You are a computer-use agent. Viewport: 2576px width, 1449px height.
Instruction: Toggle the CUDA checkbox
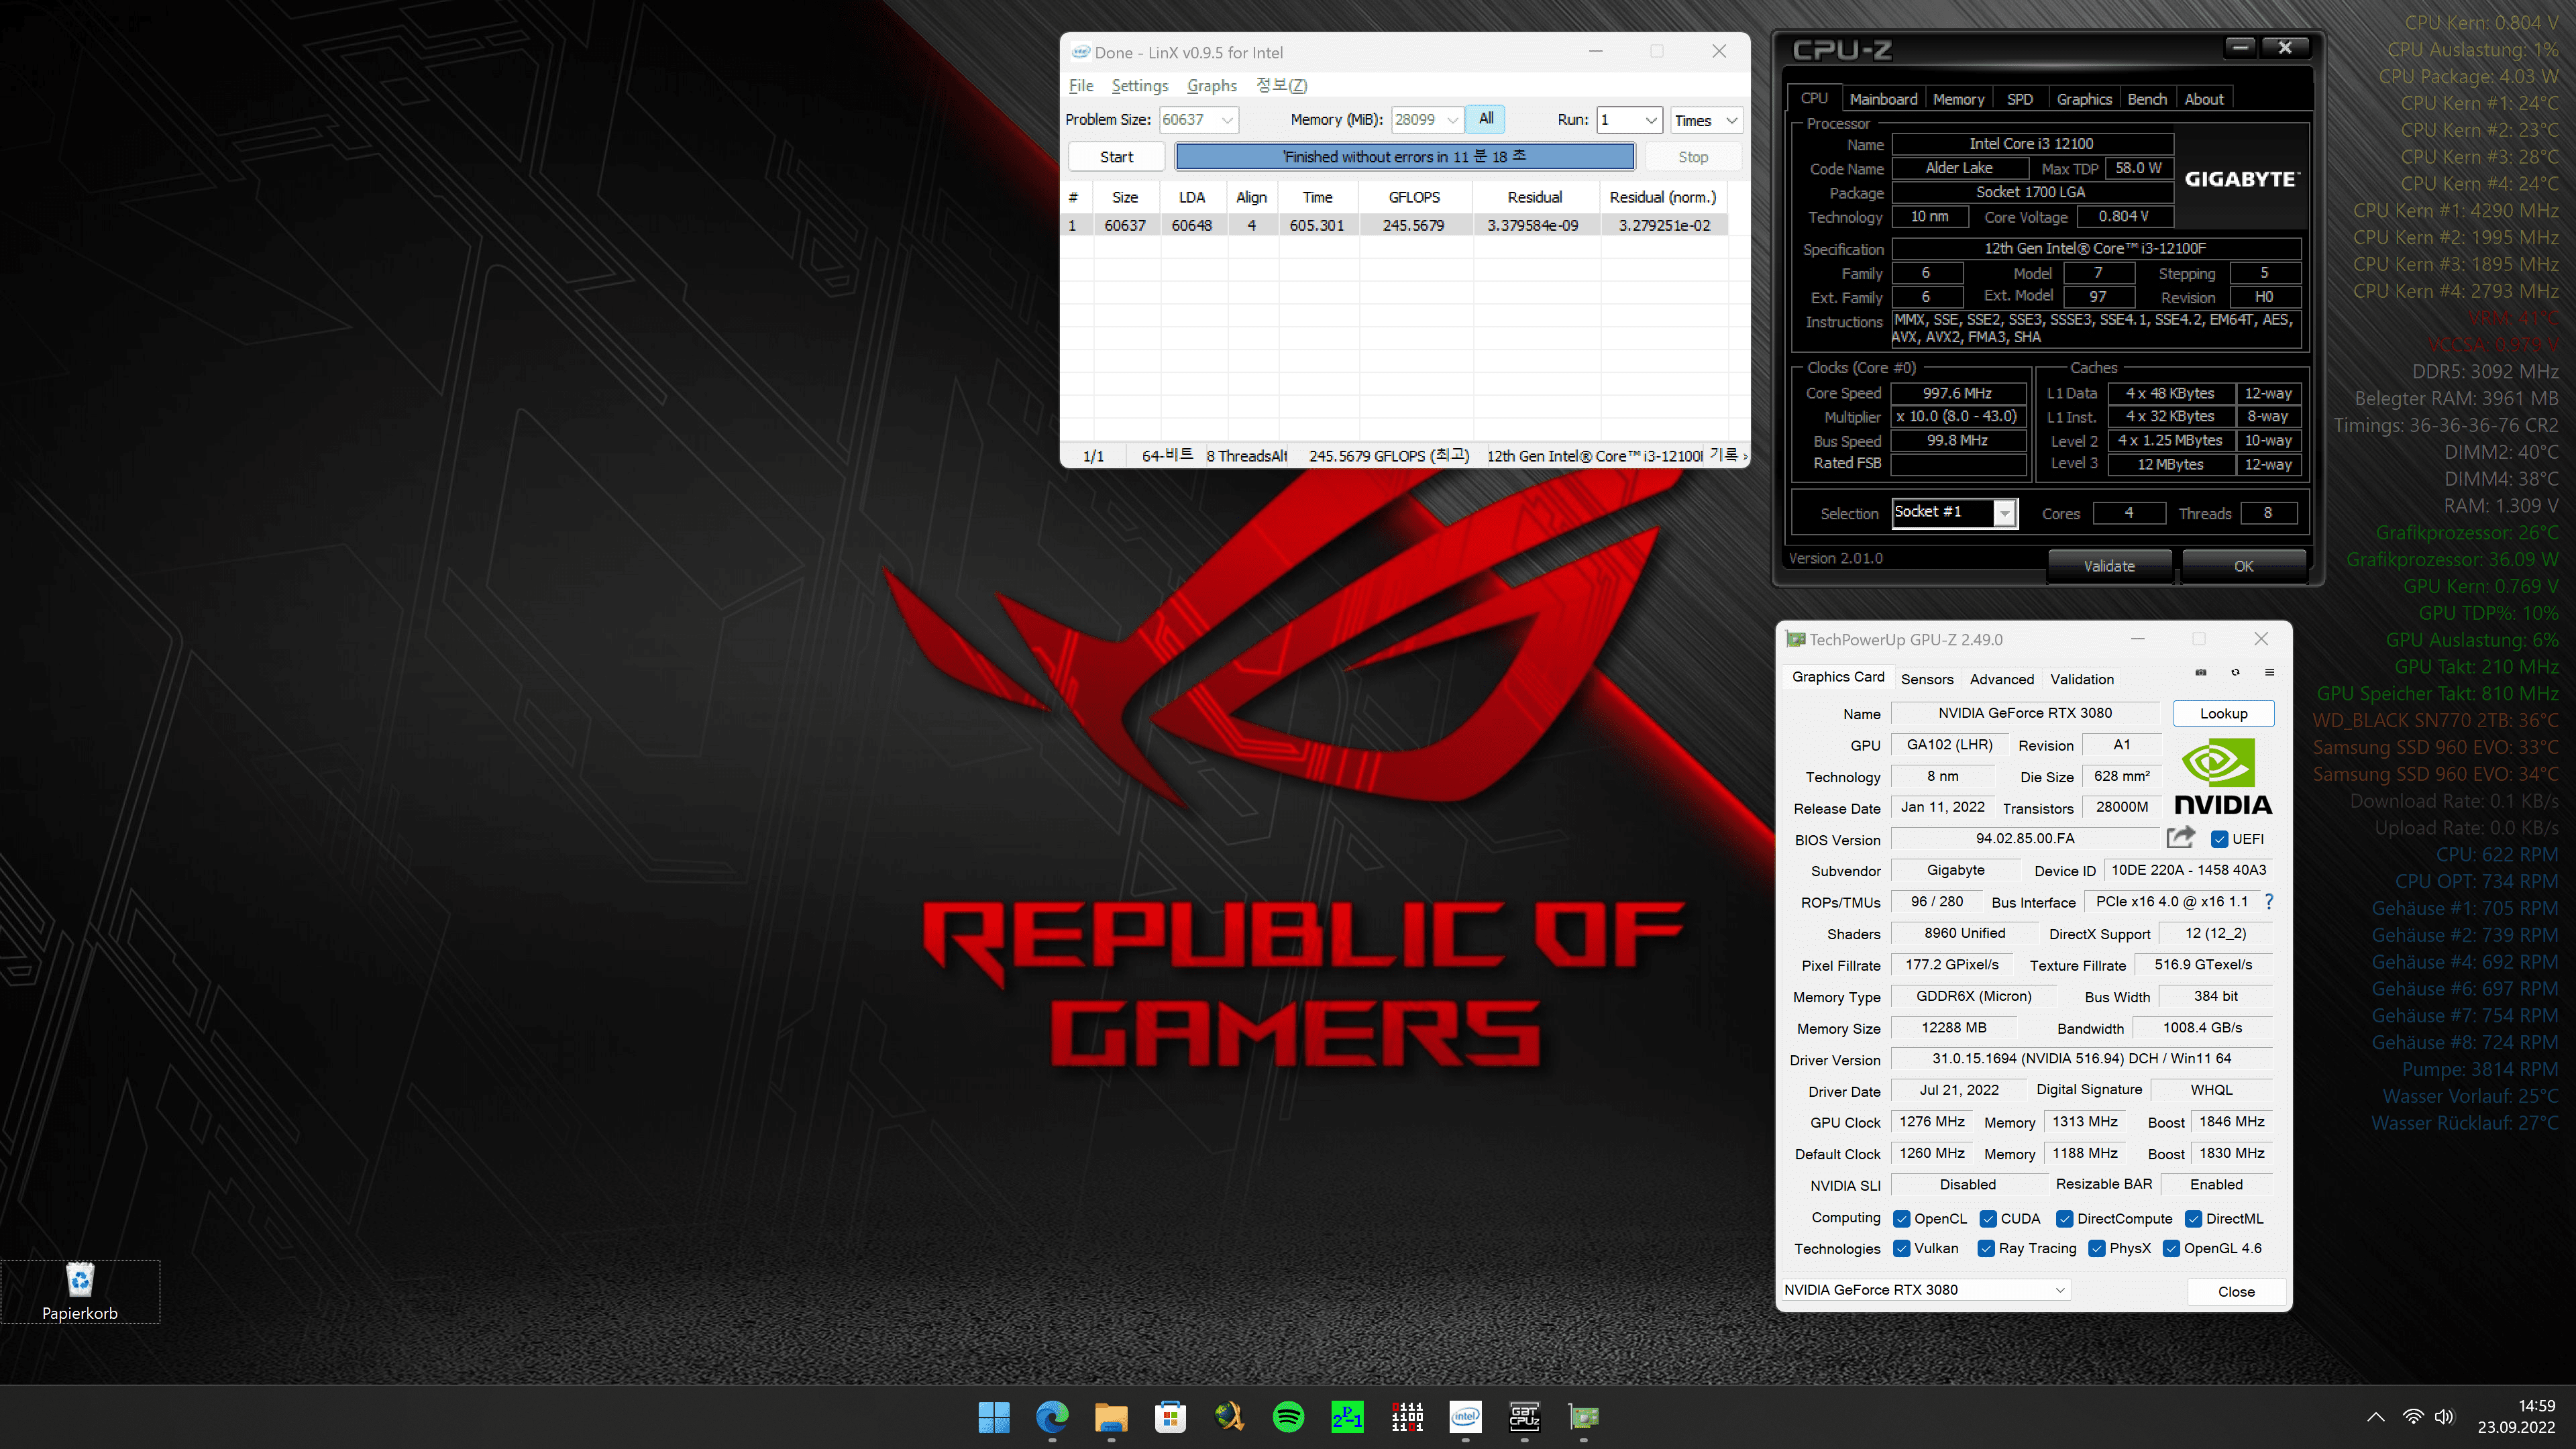point(1988,1219)
